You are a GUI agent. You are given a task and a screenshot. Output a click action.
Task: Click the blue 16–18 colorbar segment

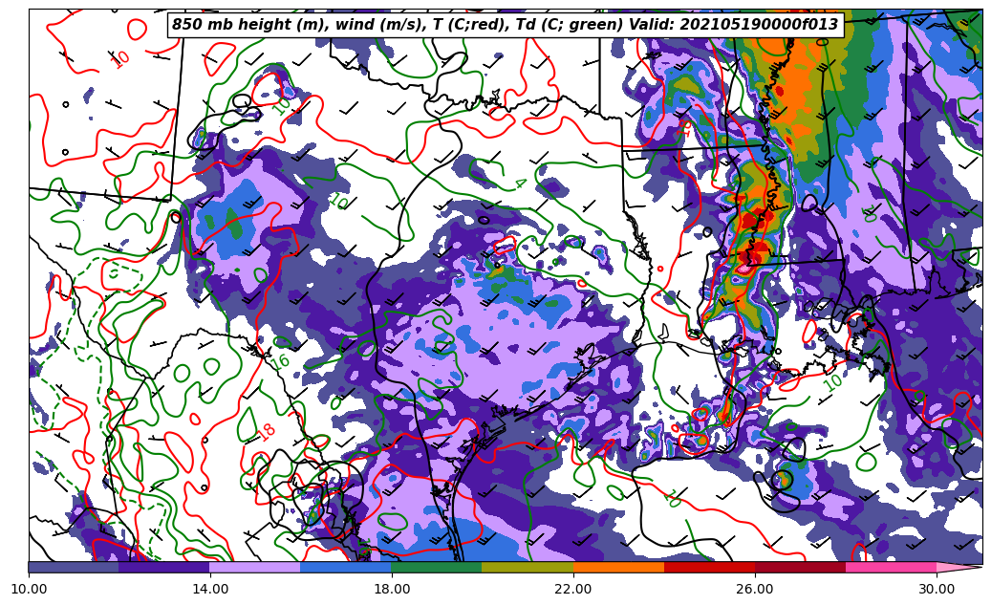click(346, 567)
